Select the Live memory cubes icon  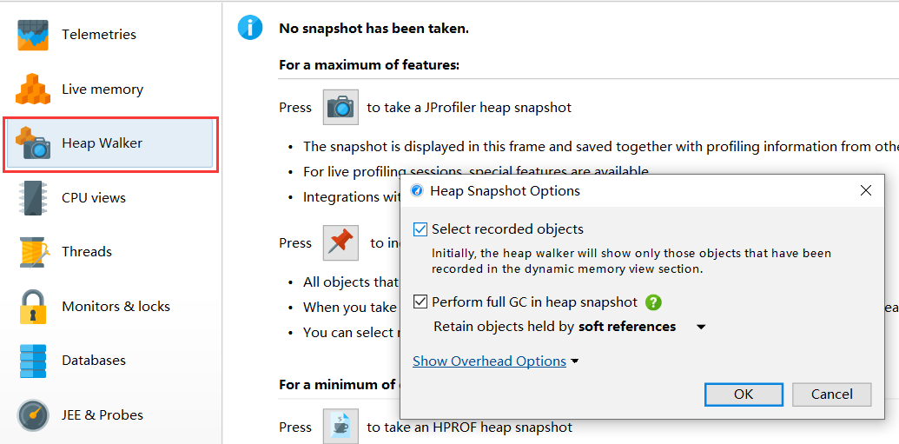click(33, 89)
